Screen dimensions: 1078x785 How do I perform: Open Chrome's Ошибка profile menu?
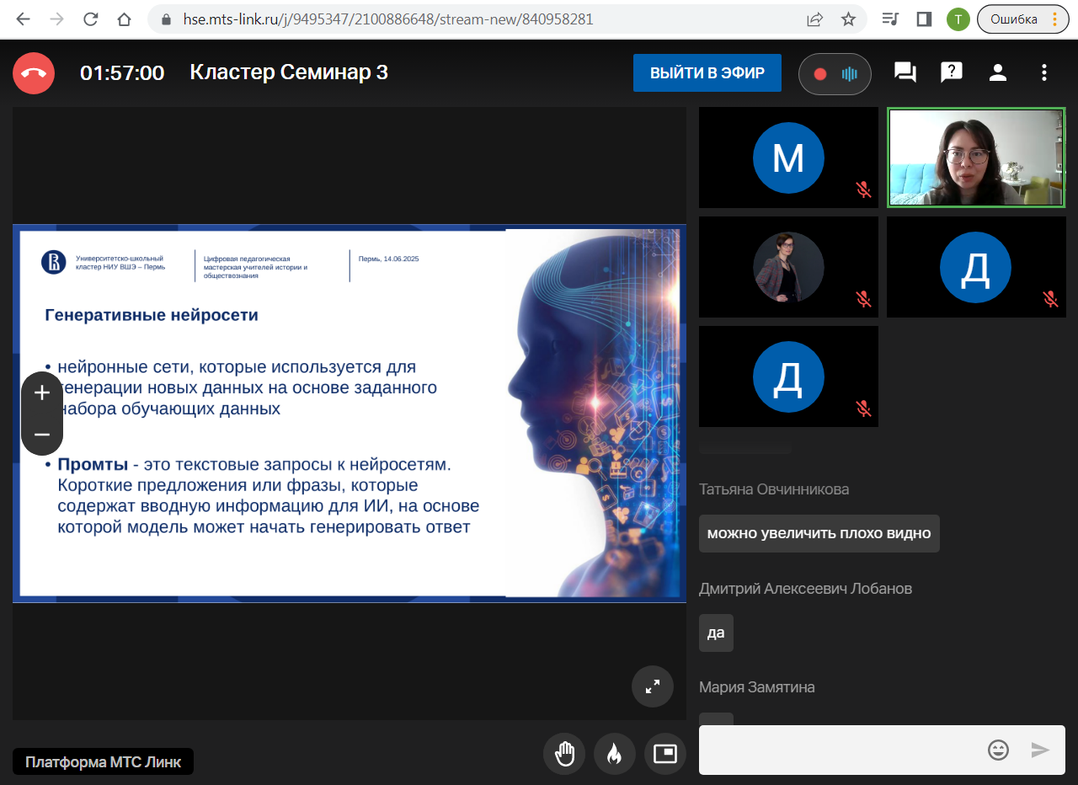(x=1022, y=19)
